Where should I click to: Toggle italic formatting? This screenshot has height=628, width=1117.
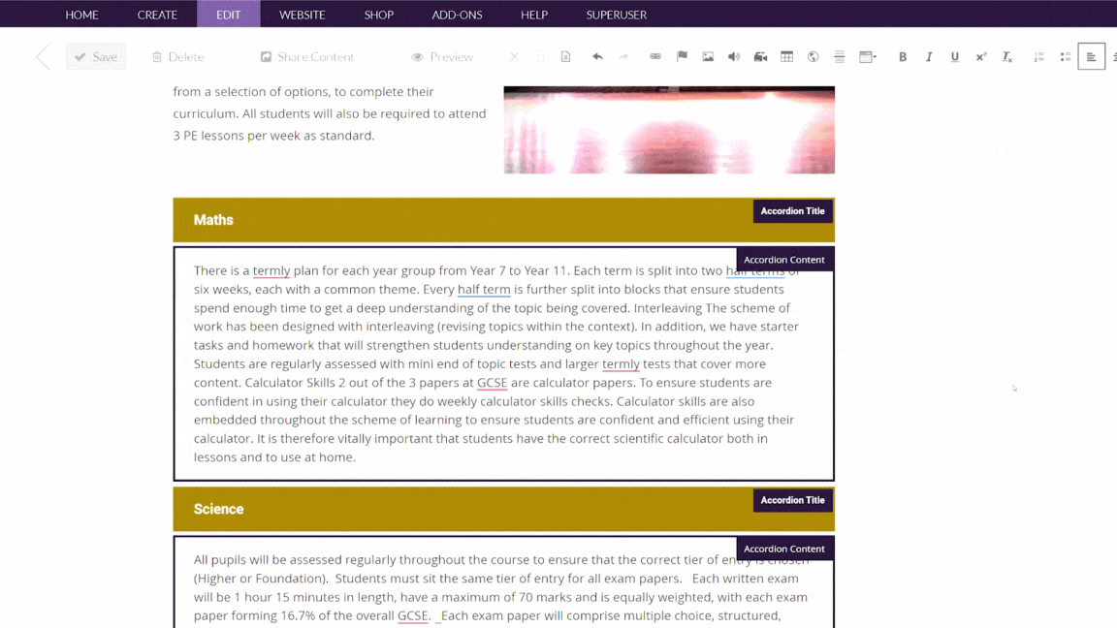point(929,56)
